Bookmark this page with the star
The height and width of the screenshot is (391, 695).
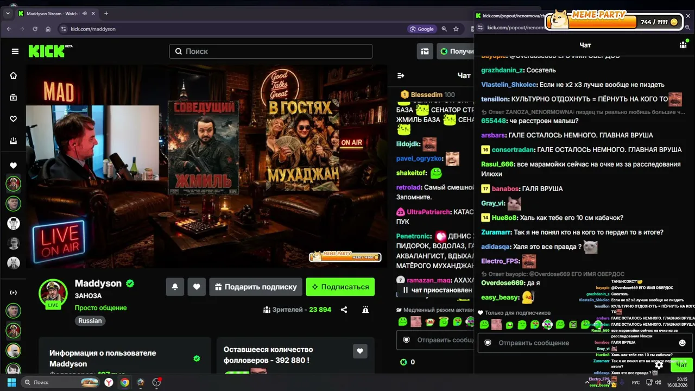click(456, 29)
